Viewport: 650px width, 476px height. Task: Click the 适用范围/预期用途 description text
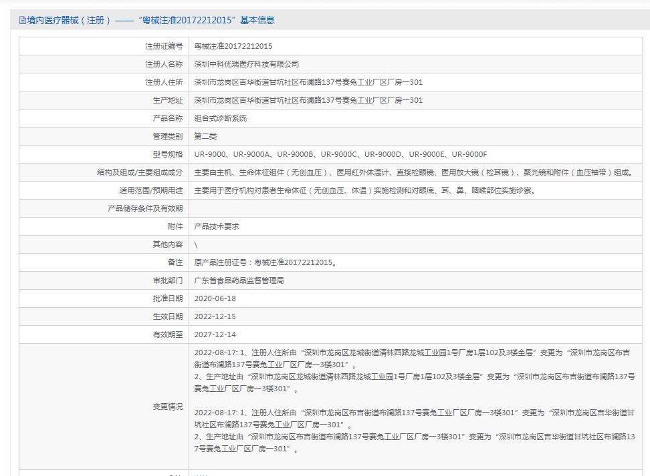click(364, 190)
